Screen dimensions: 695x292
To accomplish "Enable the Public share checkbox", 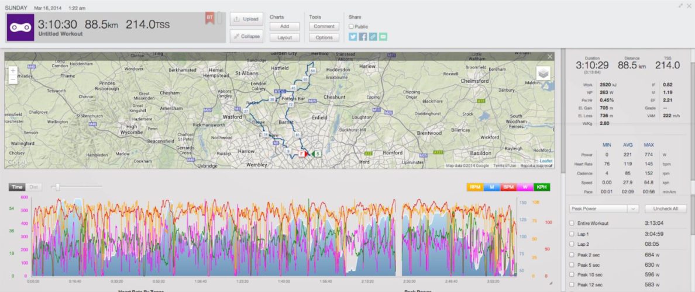I will (351, 26).
